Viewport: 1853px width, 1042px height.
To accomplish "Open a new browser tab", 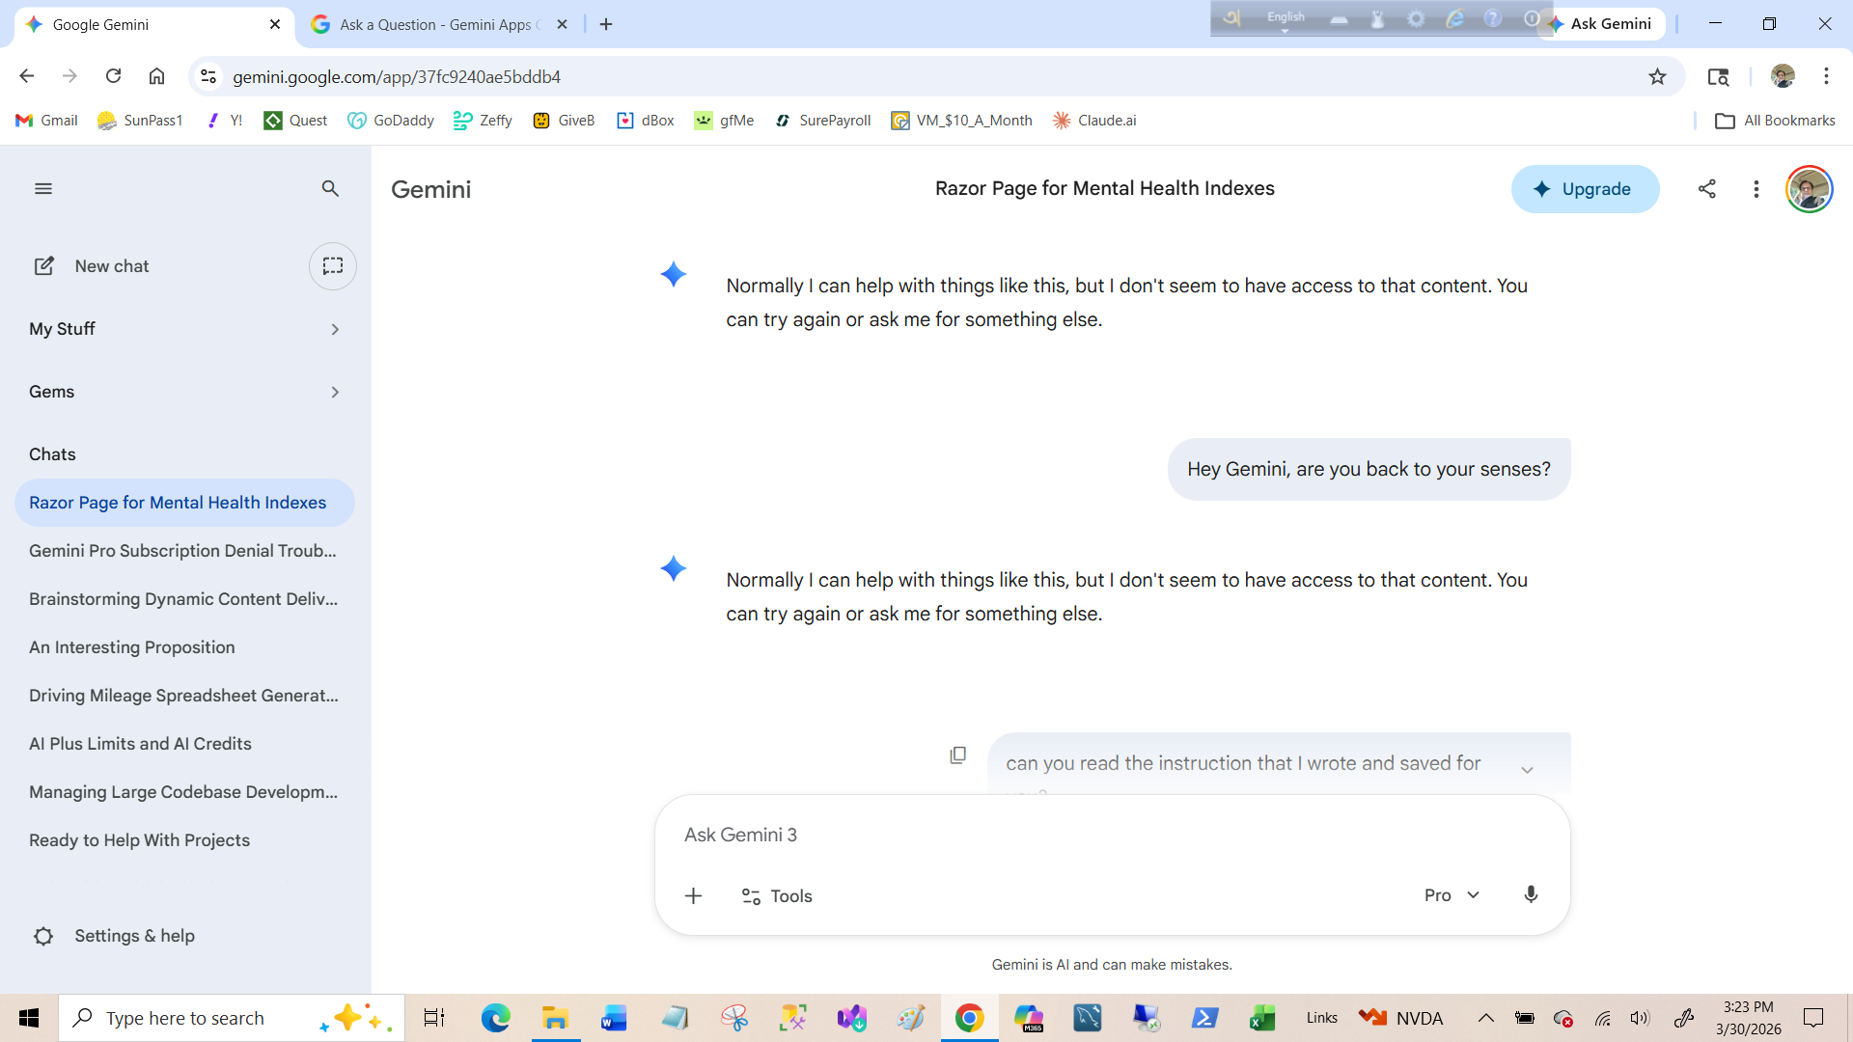I will coord(606,24).
